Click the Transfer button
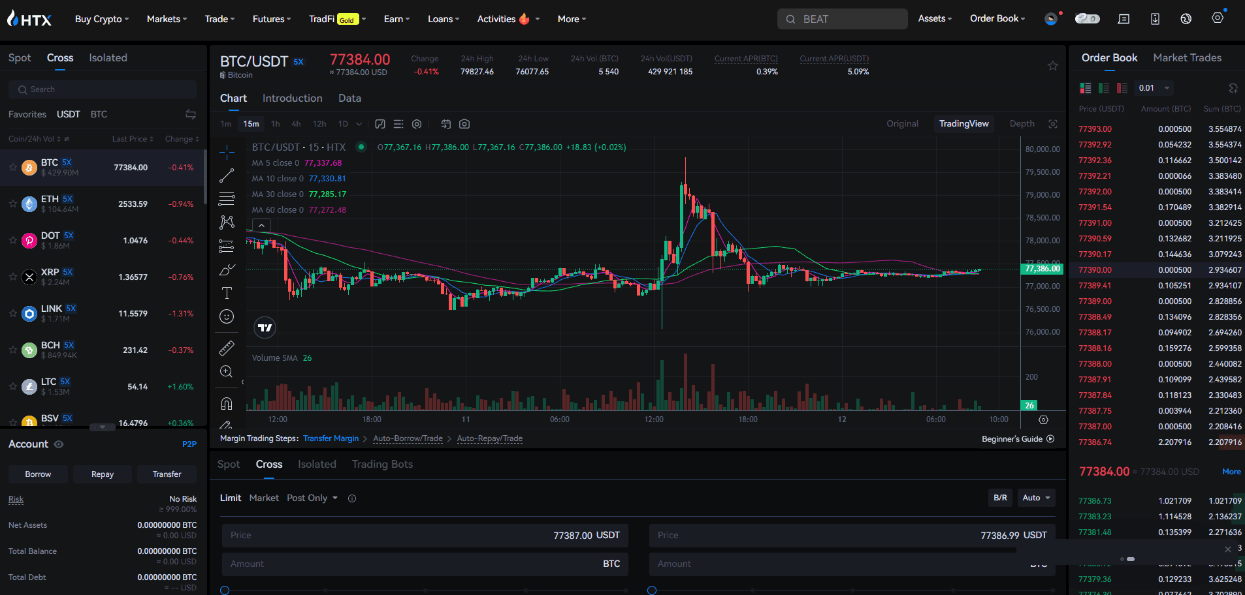Viewport: 1245px width, 595px height. [x=167, y=474]
